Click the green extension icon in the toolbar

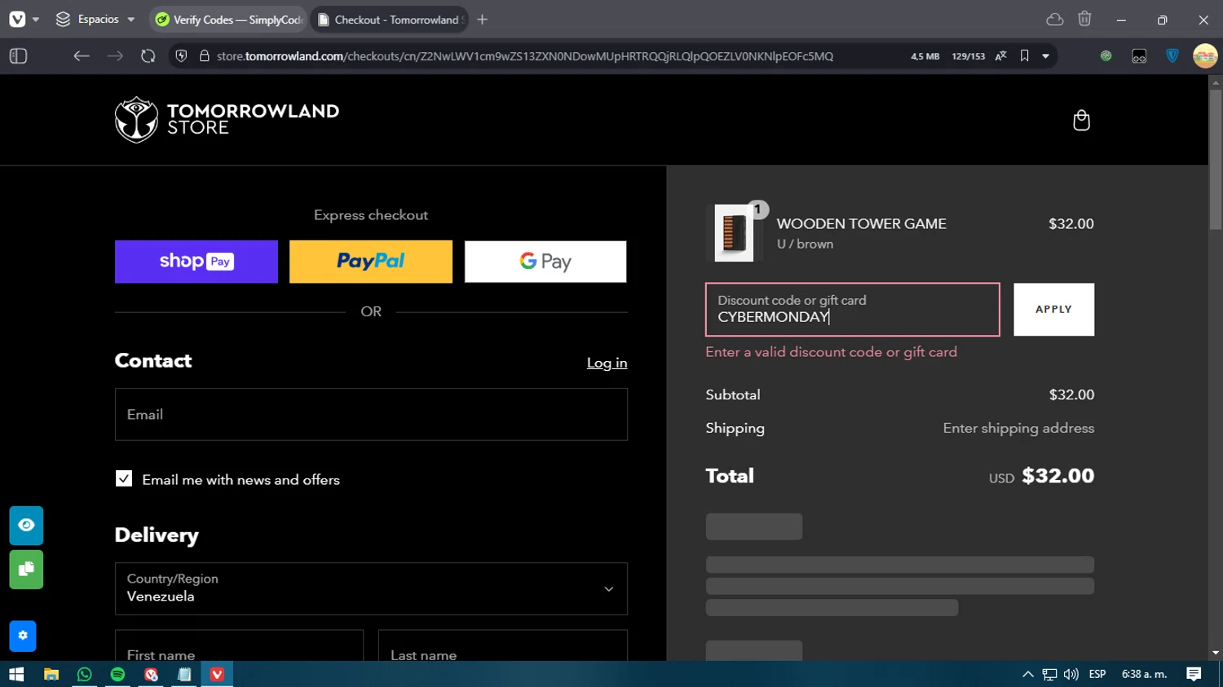[1106, 56]
